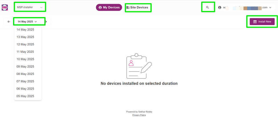Click the Install New button

[x=262, y=22]
